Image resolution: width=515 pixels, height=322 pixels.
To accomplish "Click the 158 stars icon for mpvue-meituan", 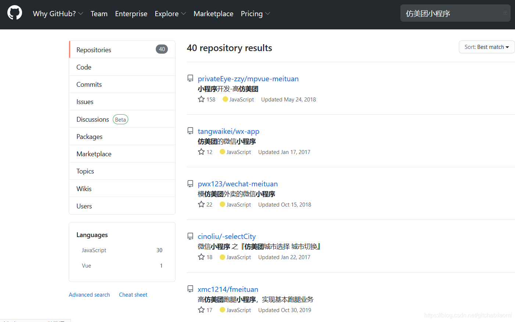I will tap(201, 99).
